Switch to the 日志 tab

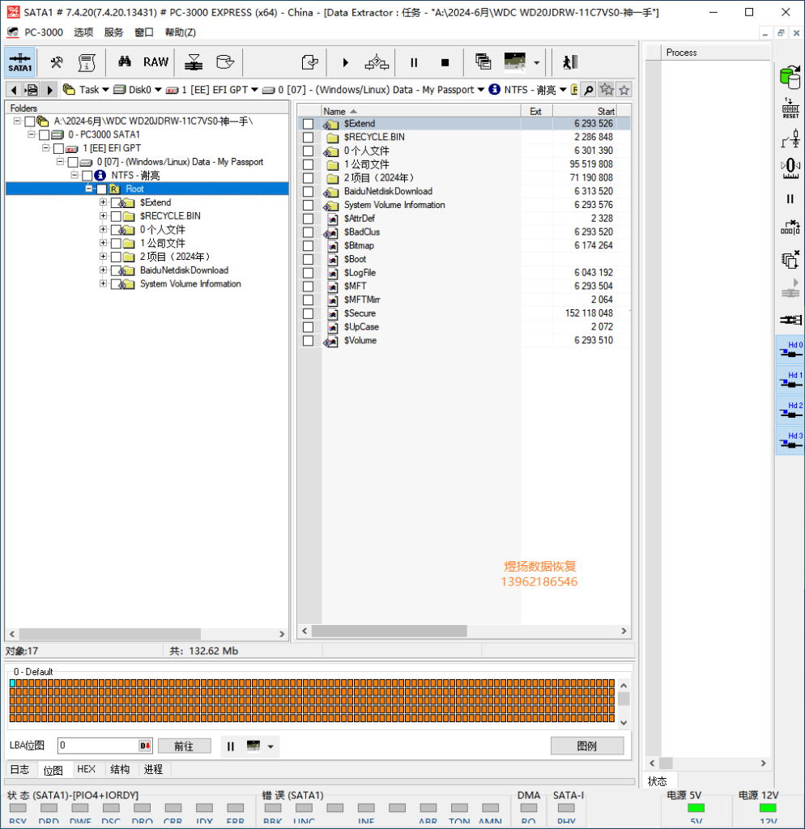[20, 769]
